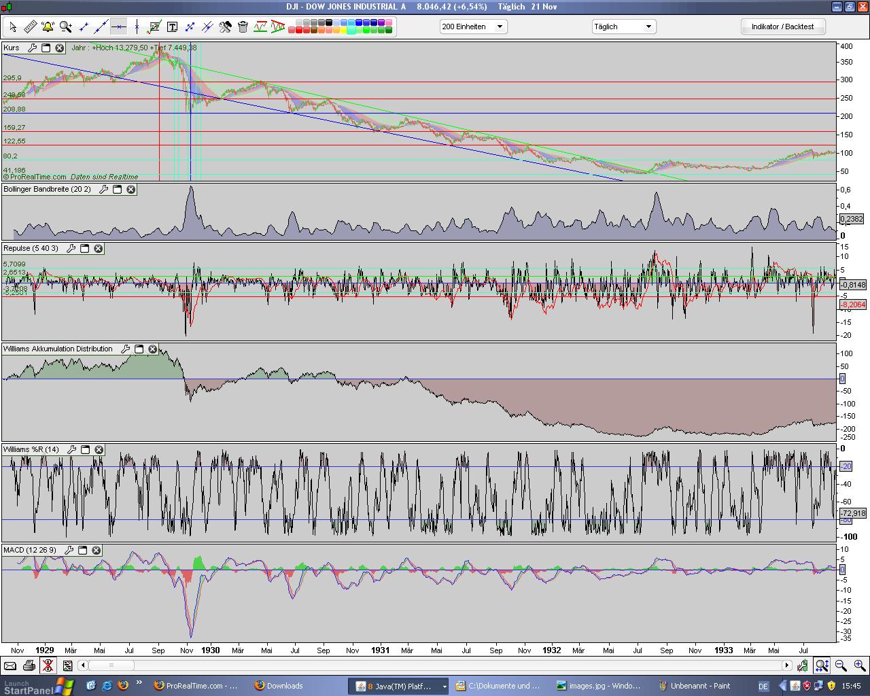Select the horizontal line drawing tool
This screenshot has width=870, height=696.
click(118, 27)
